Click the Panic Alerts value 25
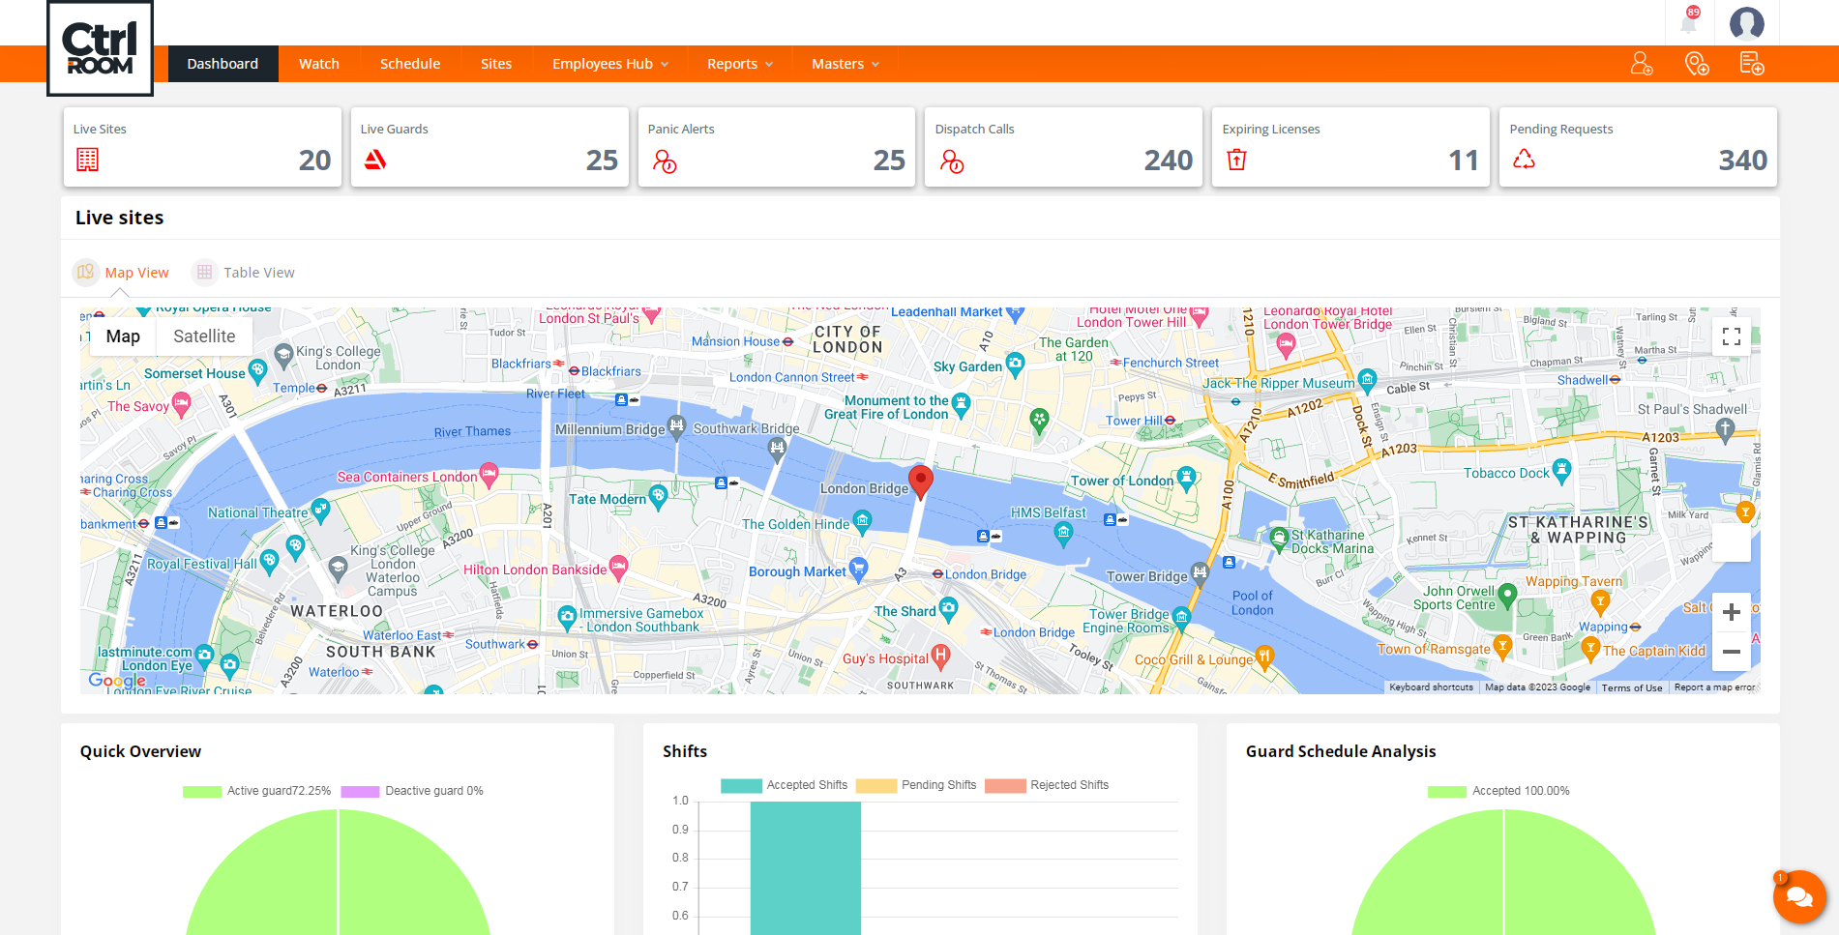The image size is (1839, 935). point(889,161)
